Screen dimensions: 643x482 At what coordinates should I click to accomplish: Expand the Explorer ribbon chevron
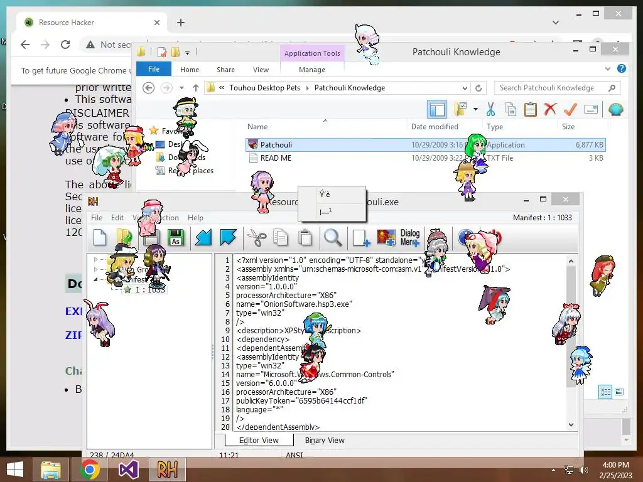point(608,69)
